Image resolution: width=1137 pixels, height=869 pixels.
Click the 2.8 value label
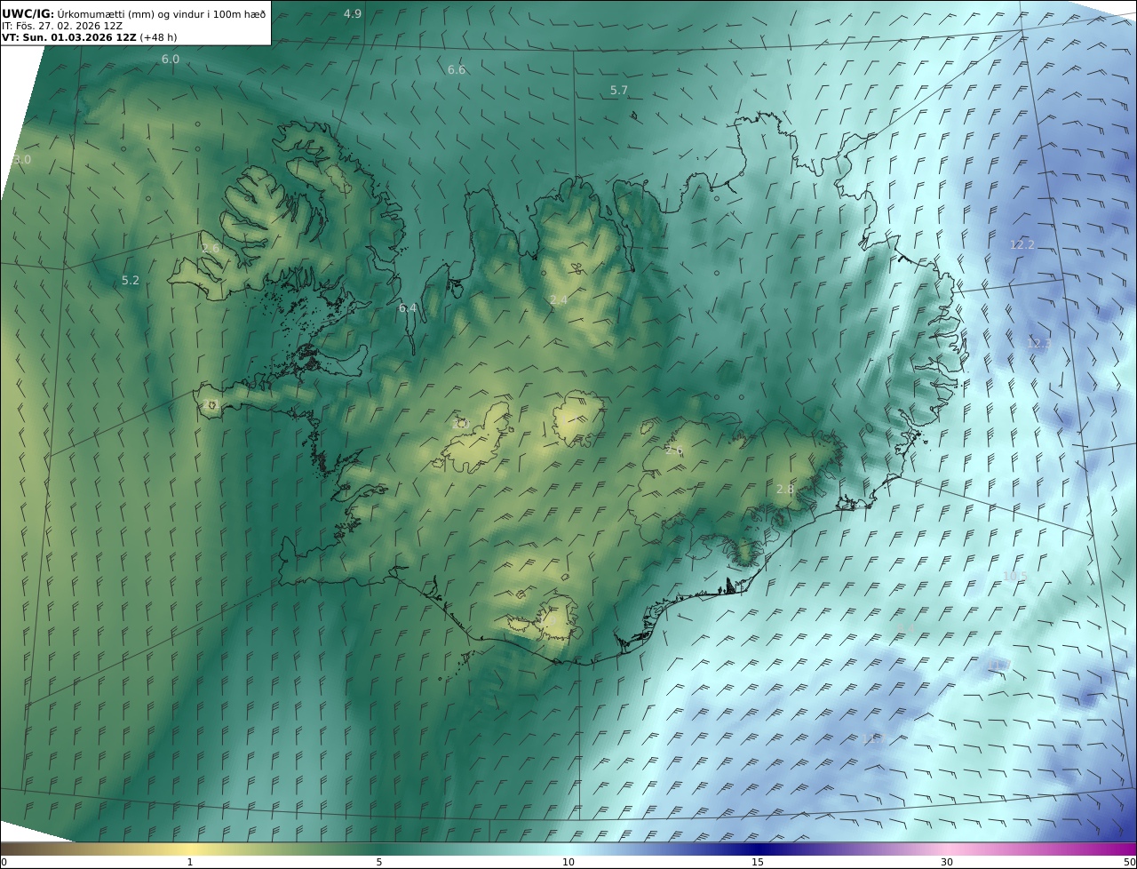[785, 489]
